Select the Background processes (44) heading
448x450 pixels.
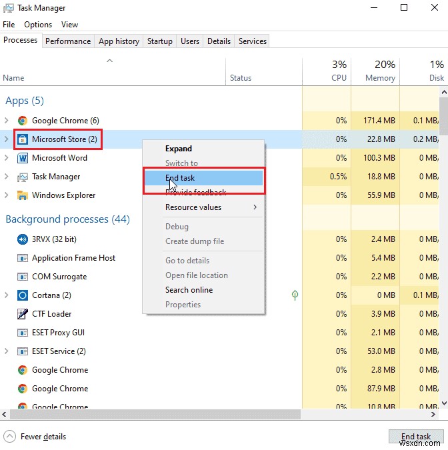68,219
